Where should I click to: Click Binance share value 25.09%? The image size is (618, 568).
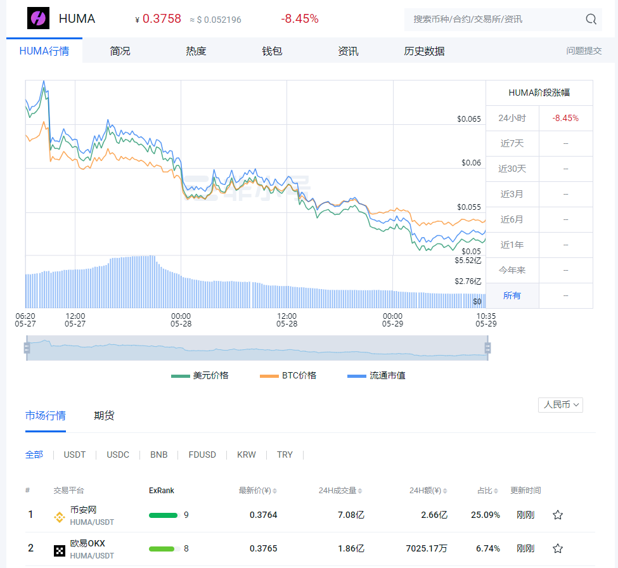pyautogui.click(x=485, y=515)
